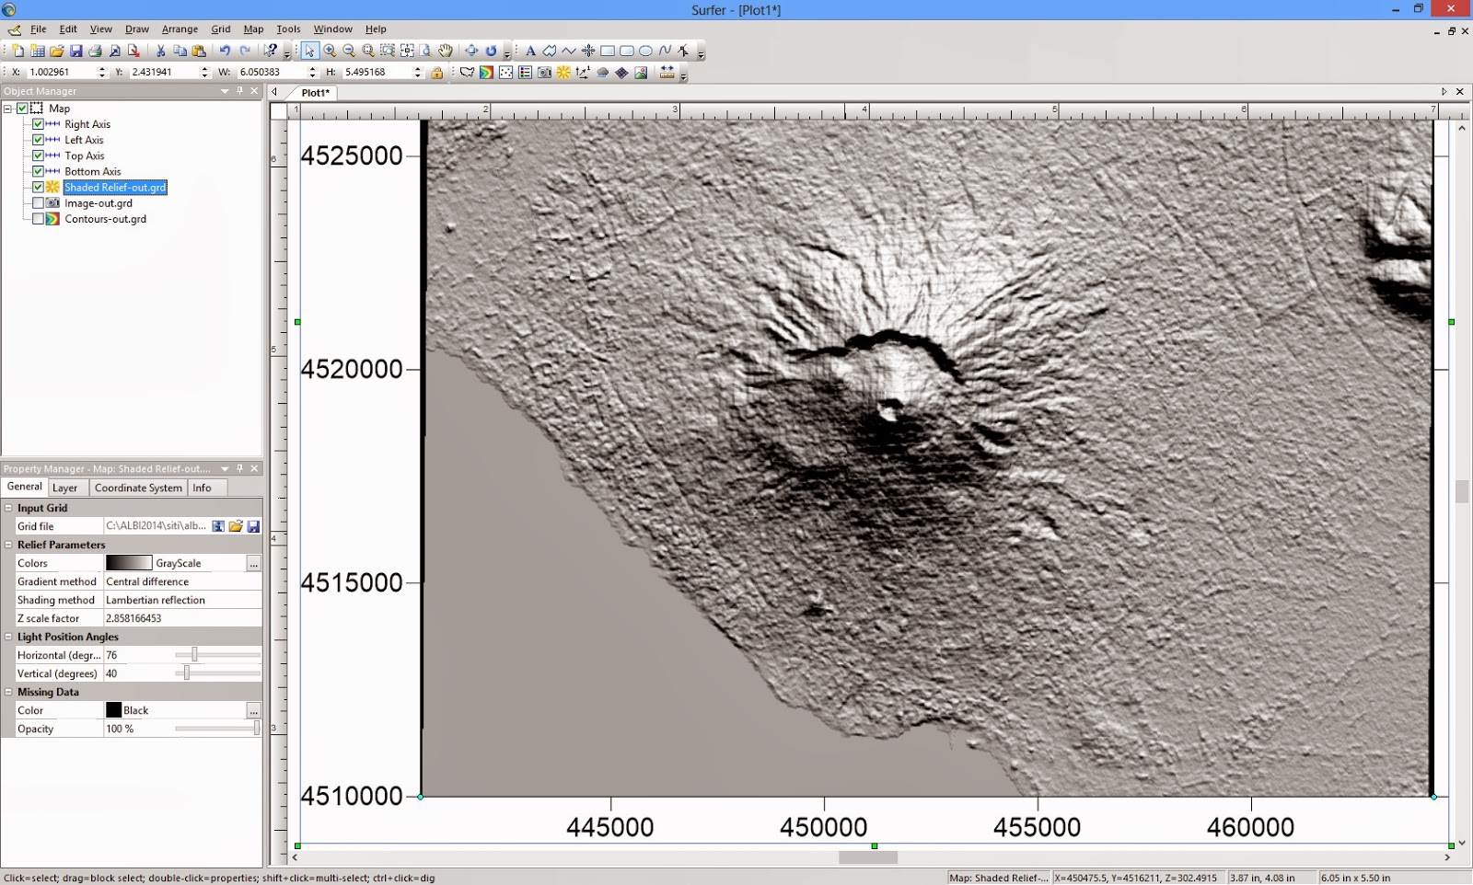This screenshot has width=1473, height=885.
Task: Click the Zoom In magnifier icon
Action: pos(330,51)
